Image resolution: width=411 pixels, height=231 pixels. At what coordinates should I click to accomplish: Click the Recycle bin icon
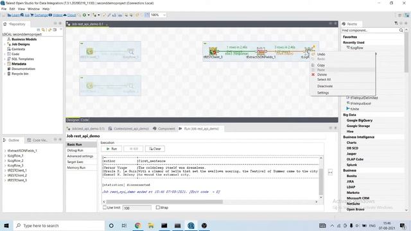coord(9,74)
